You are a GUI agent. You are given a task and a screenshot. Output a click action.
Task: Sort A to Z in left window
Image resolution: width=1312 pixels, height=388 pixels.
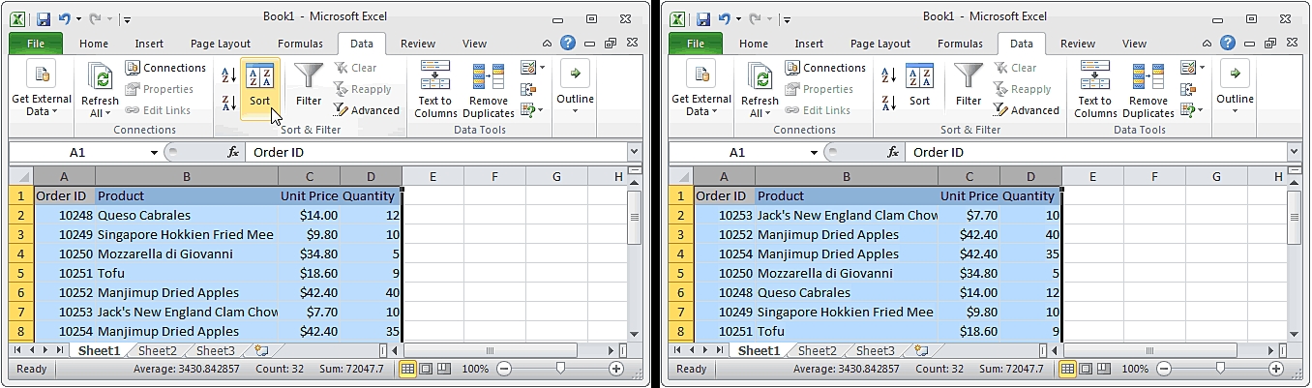click(229, 75)
